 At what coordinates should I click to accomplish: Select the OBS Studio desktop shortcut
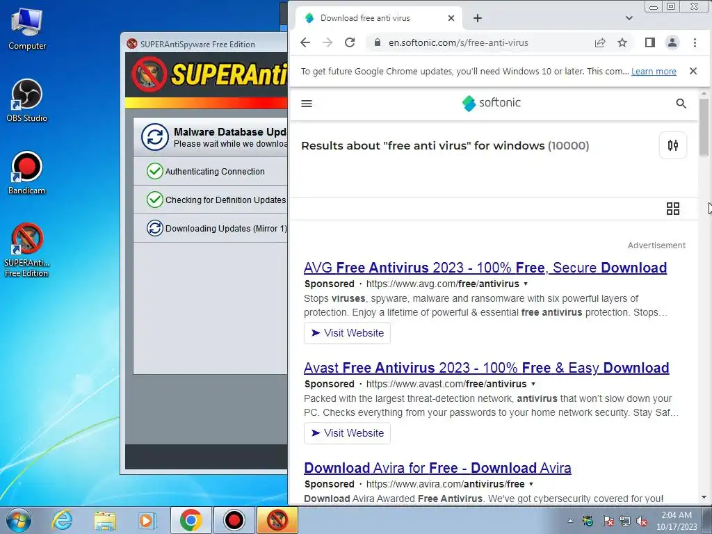click(x=27, y=101)
